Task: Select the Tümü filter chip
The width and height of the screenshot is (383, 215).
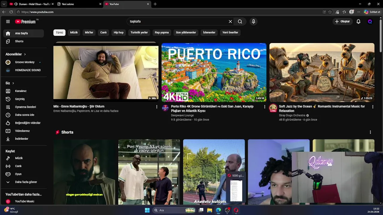Action: pyautogui.click(x=60, y=33)
